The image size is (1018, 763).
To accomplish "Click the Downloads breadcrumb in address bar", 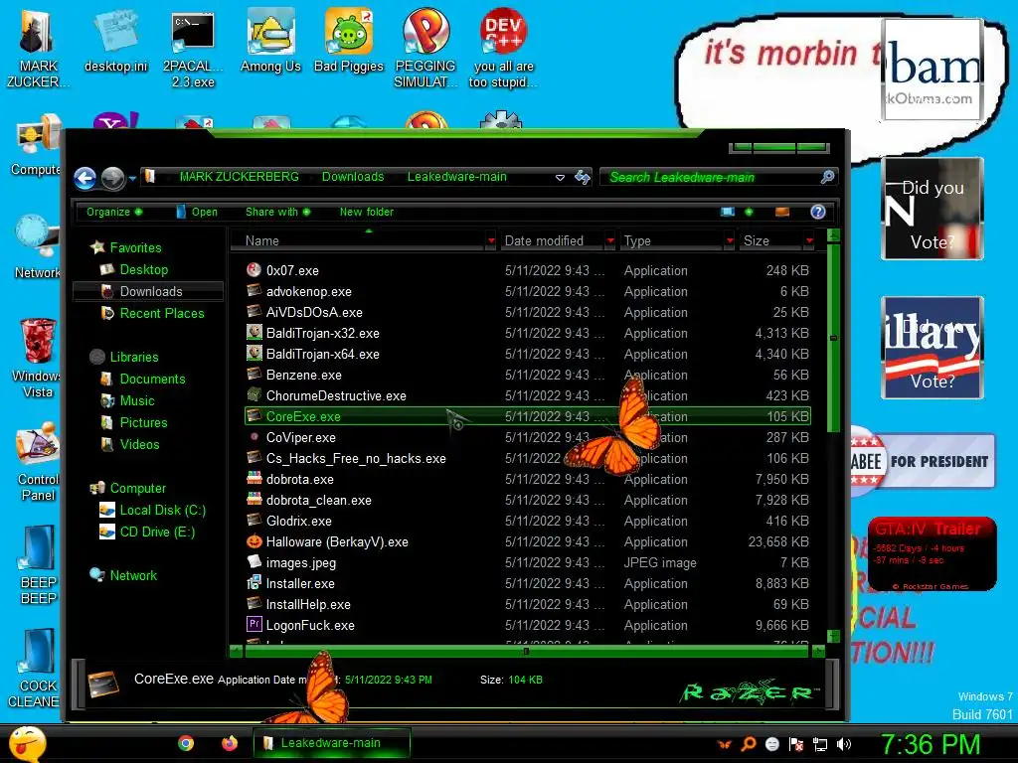I will [353, 177].
